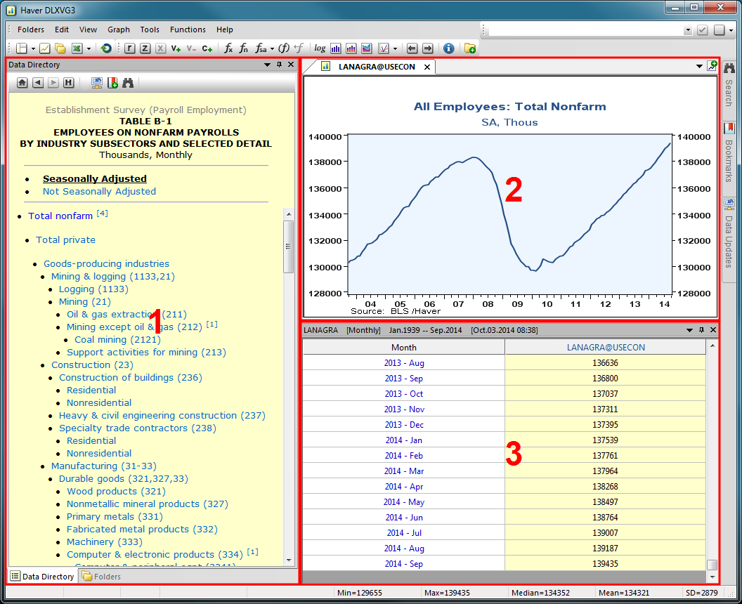The width and height of the screenshot is (742, 604).
Task: Open the Graph menu
Action: coord(119,29)
